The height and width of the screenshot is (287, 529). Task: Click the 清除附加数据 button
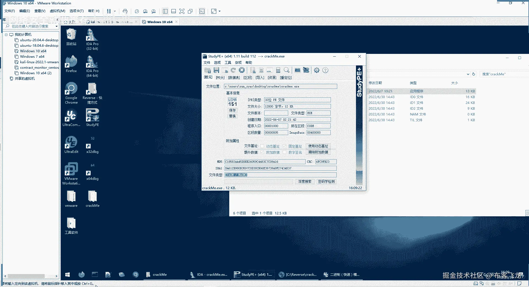pos(318,152)
